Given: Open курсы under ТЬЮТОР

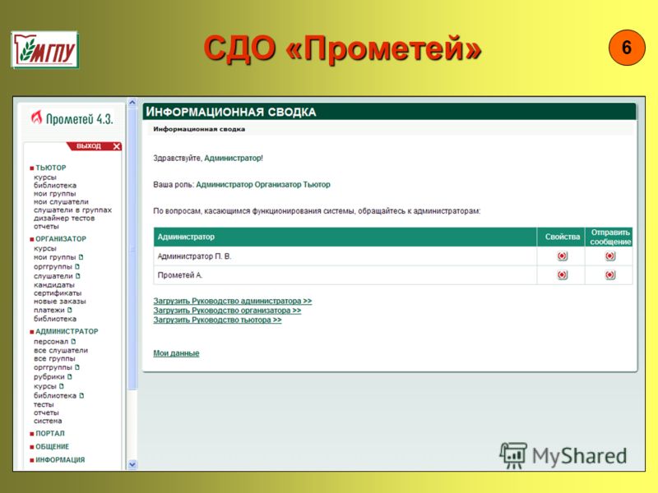Looking at the screenshot, I should [x=45, y=177].
